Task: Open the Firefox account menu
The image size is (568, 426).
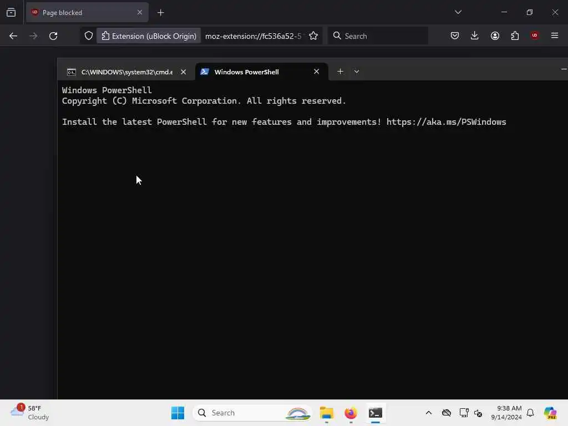Action: tap(495, 36)
